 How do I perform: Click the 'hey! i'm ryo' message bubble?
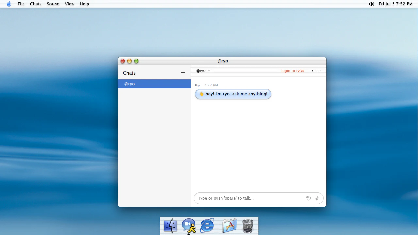(233, 94)
